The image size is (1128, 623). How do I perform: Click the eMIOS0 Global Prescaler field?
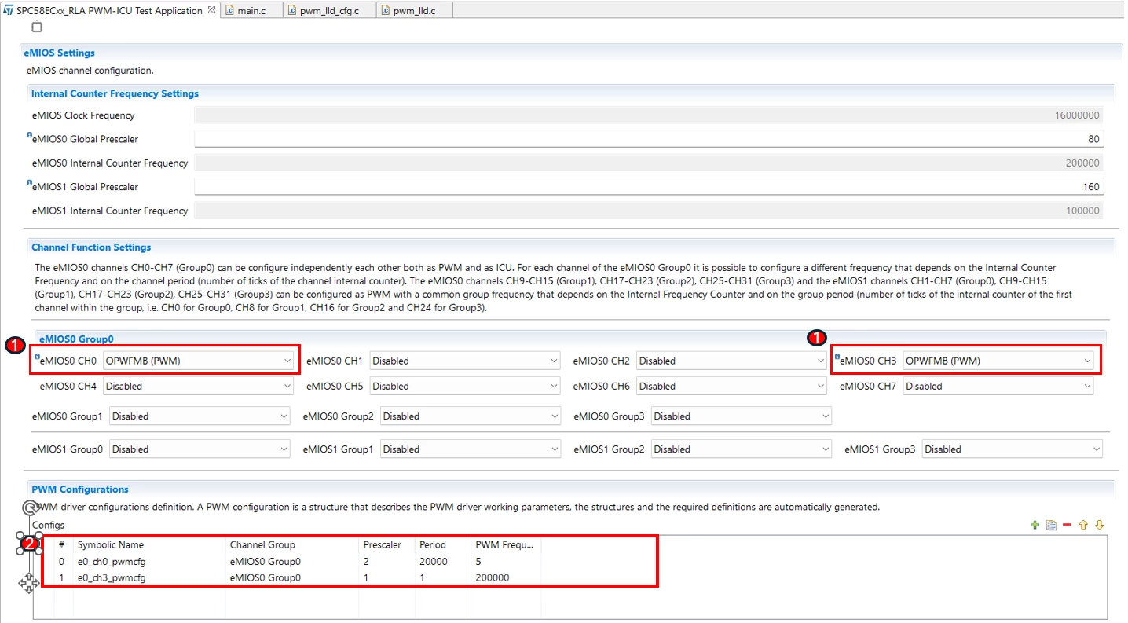649,139
